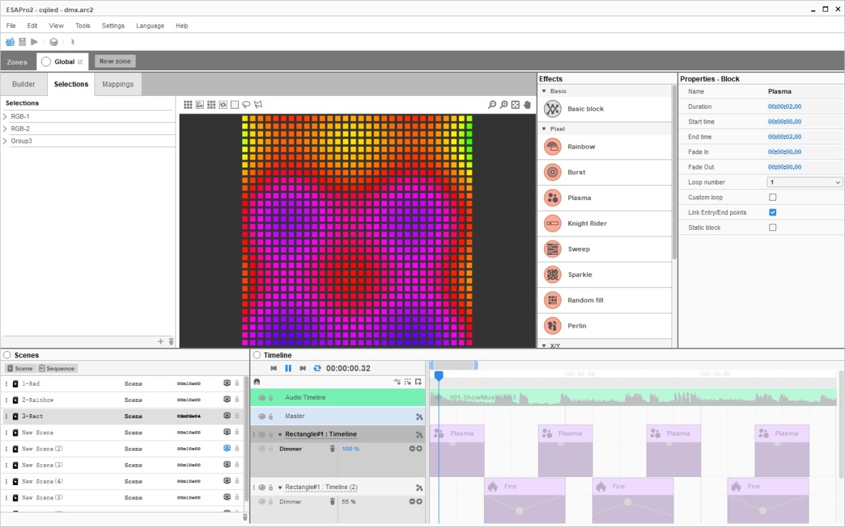Viewport: 845px width, 527px height.
Task: Expand the RGB-2 selection
Action: [5, 129]
